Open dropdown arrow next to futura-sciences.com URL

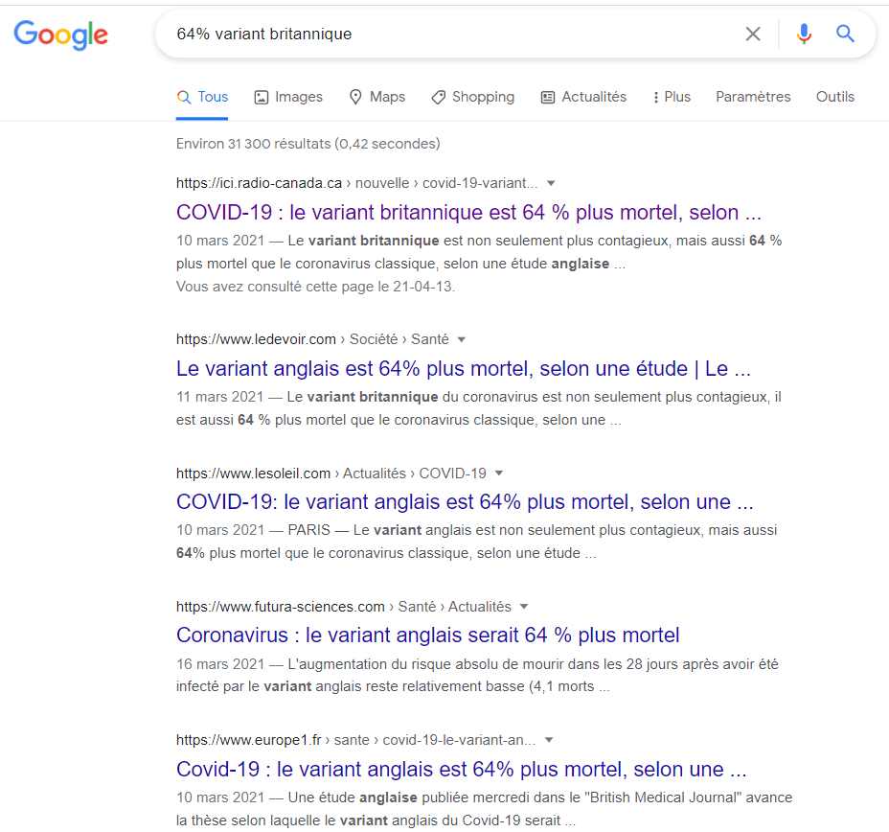point(524,607)
